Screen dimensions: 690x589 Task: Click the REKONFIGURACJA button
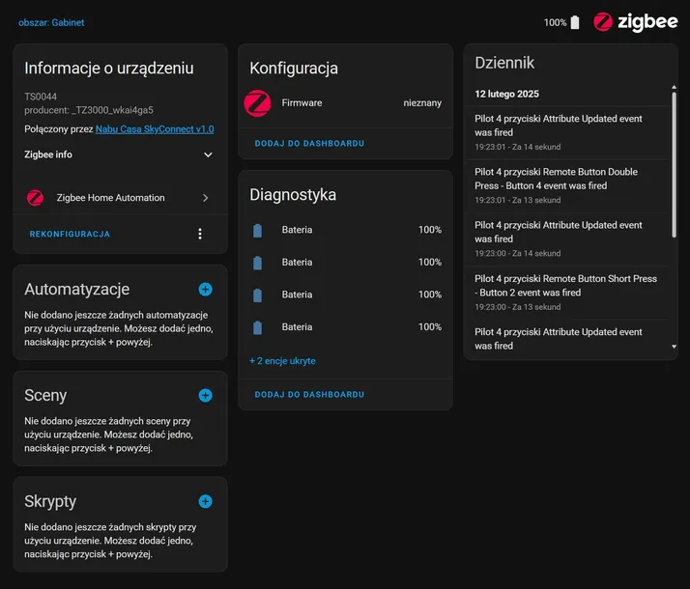coord(70,235)
